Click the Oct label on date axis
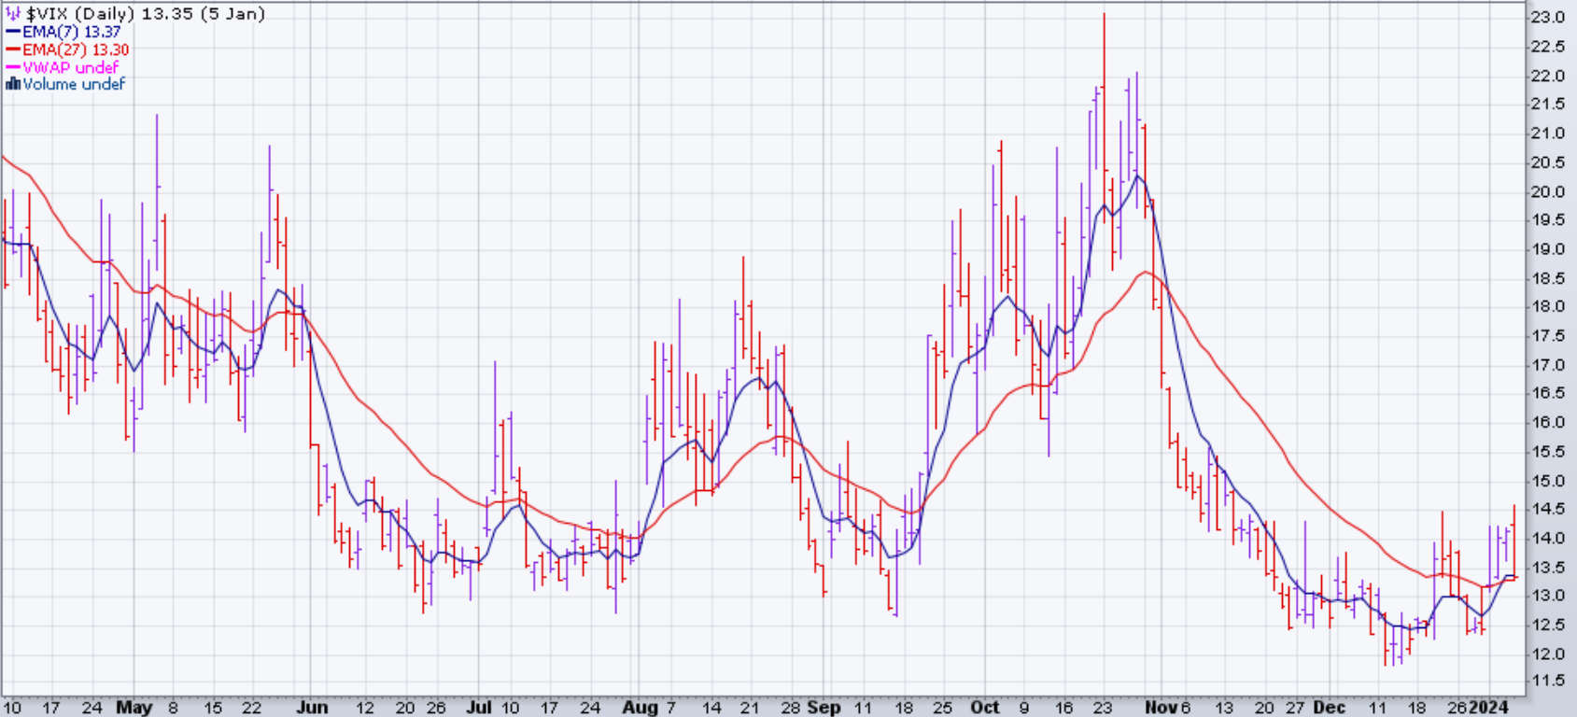Viewport: 1577px width, 717px height. (x=984, y=707)
